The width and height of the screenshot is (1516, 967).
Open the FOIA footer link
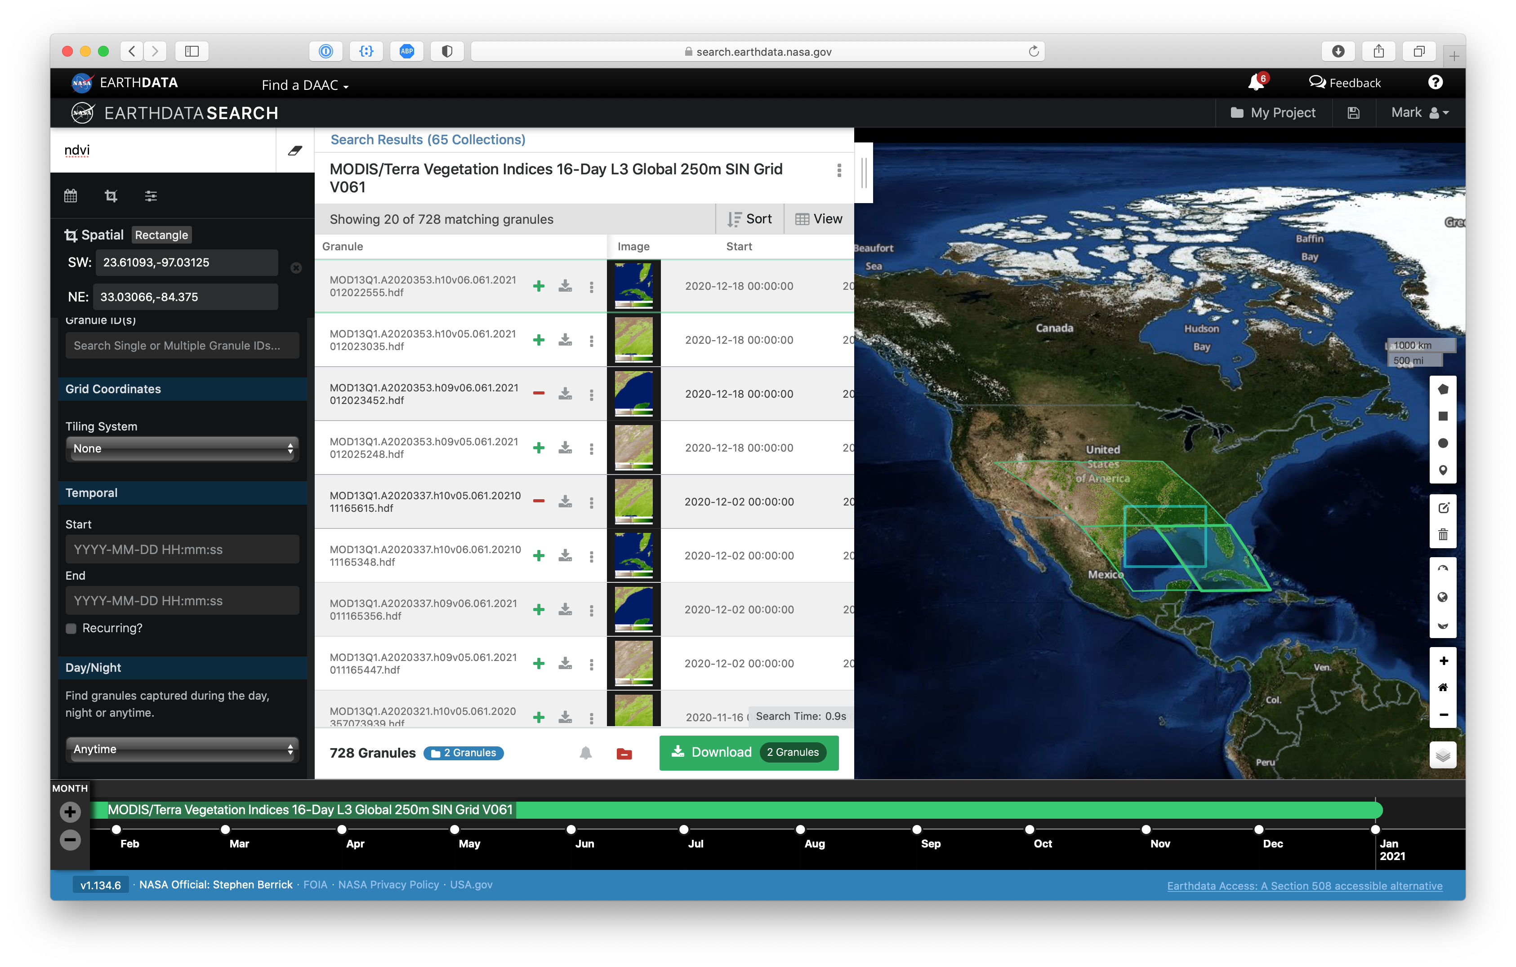[x=316, y=885]
